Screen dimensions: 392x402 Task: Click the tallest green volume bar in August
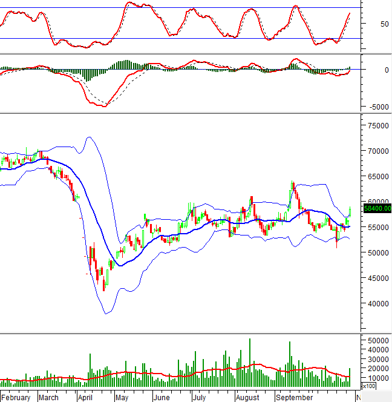250,362
